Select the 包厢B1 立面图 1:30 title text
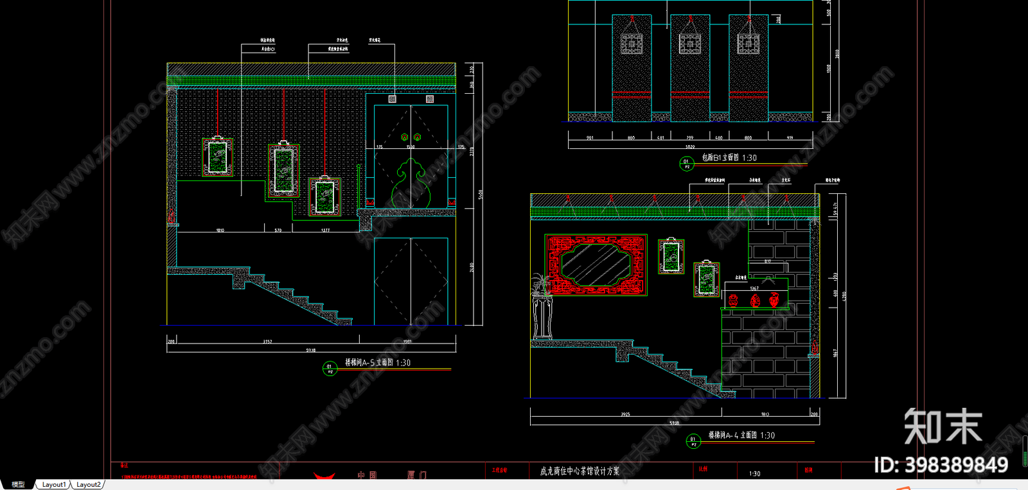 point(729,157)
